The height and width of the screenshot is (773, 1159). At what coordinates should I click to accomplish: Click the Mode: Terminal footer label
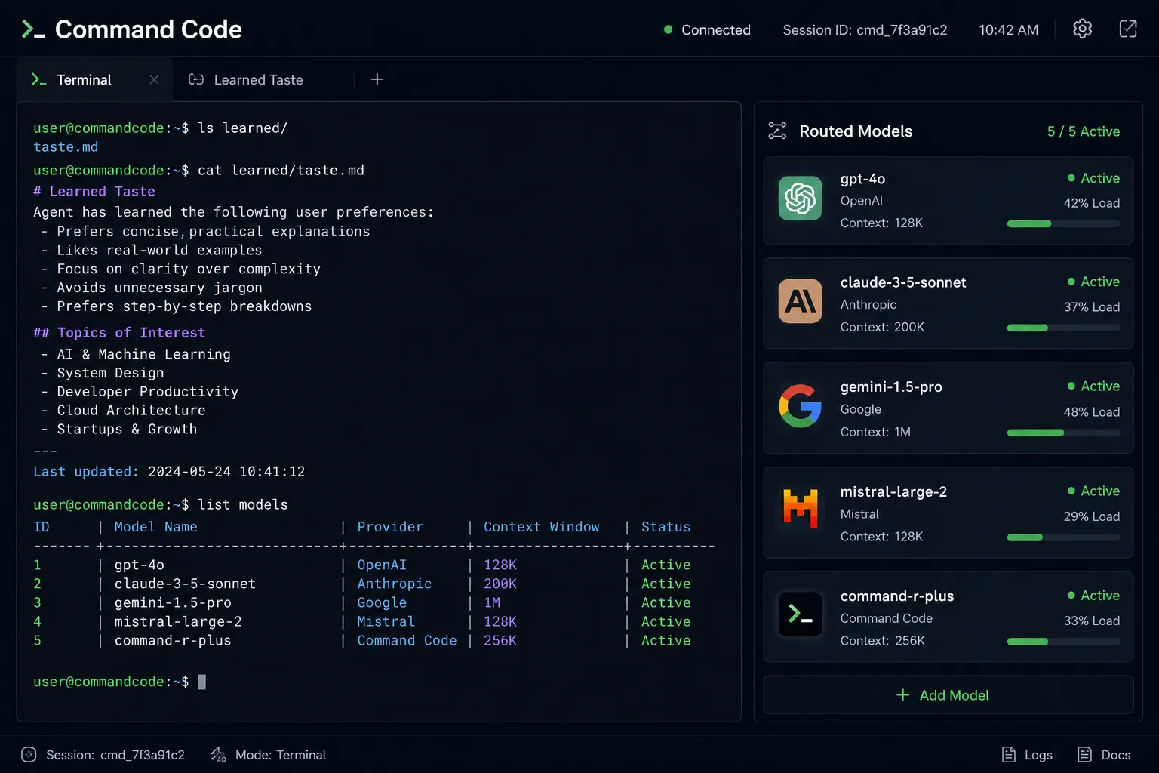click(281, 755)
